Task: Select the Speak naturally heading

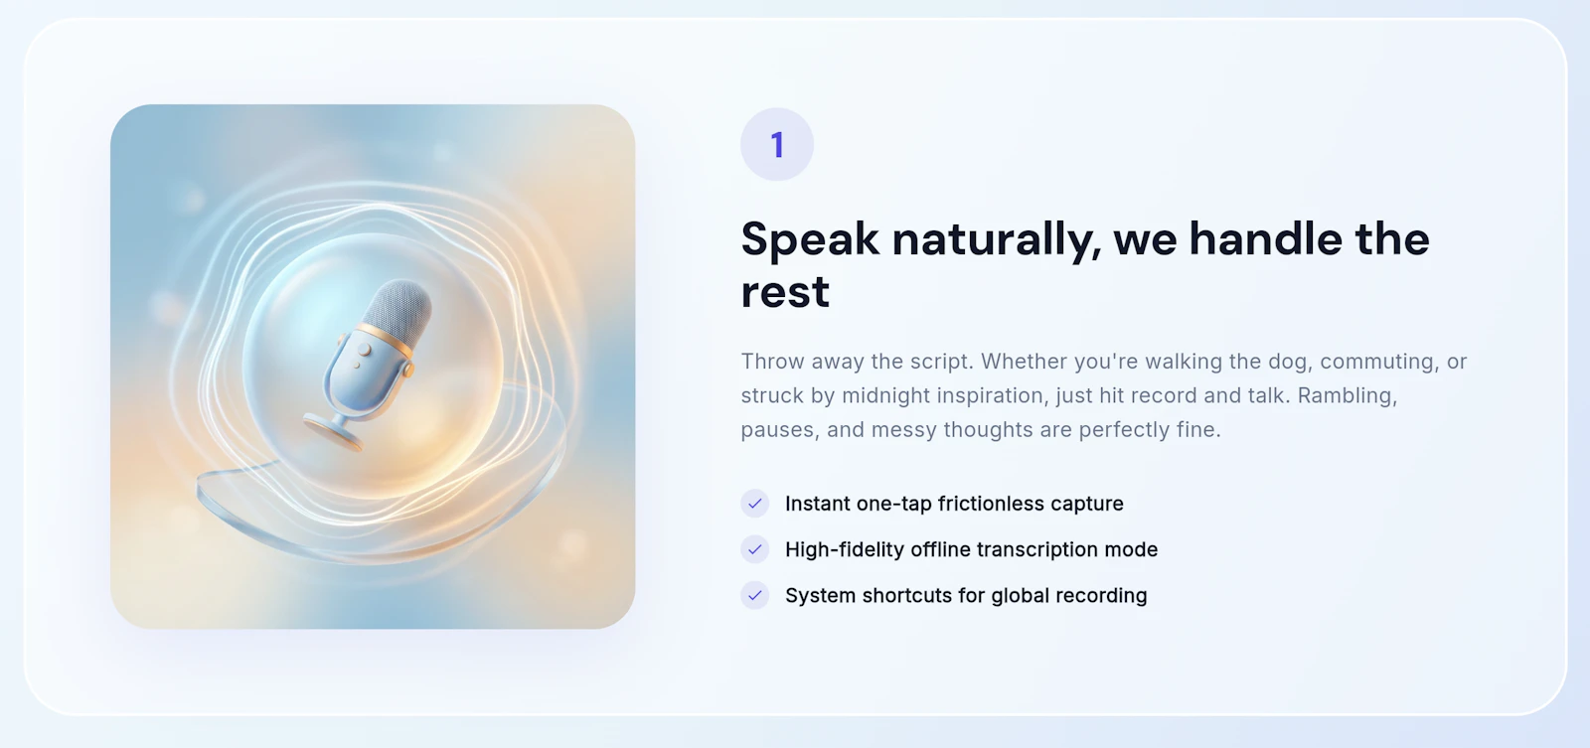Action: 1085,265
